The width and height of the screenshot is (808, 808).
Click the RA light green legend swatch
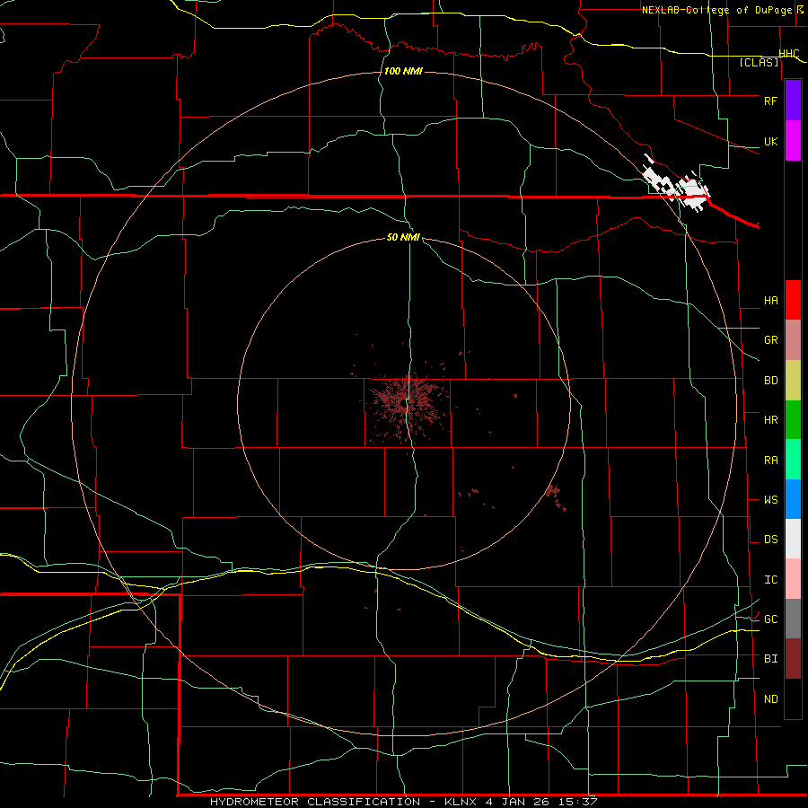click(x=793, y=460)
